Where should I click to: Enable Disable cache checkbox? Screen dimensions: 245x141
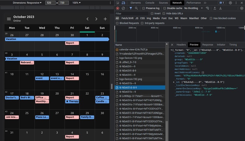point(164,8)
